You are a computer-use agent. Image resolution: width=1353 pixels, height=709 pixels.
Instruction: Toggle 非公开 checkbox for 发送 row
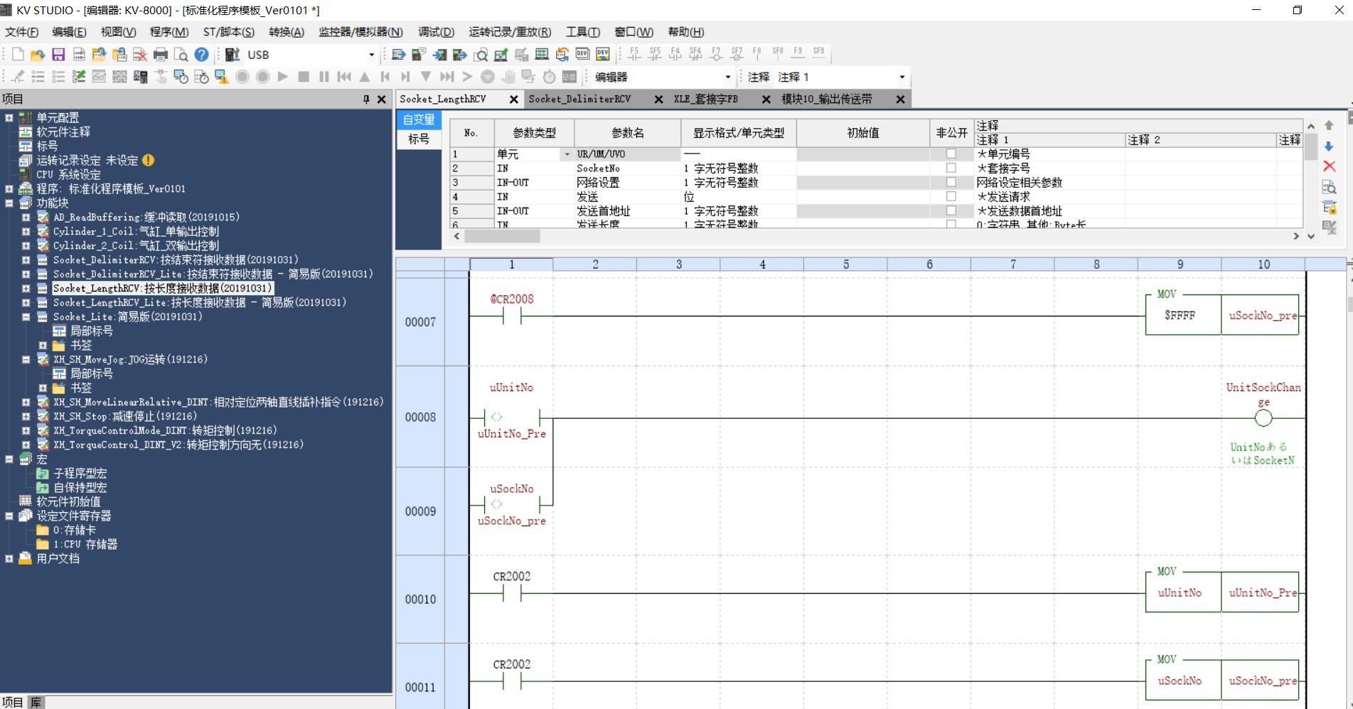951,196
